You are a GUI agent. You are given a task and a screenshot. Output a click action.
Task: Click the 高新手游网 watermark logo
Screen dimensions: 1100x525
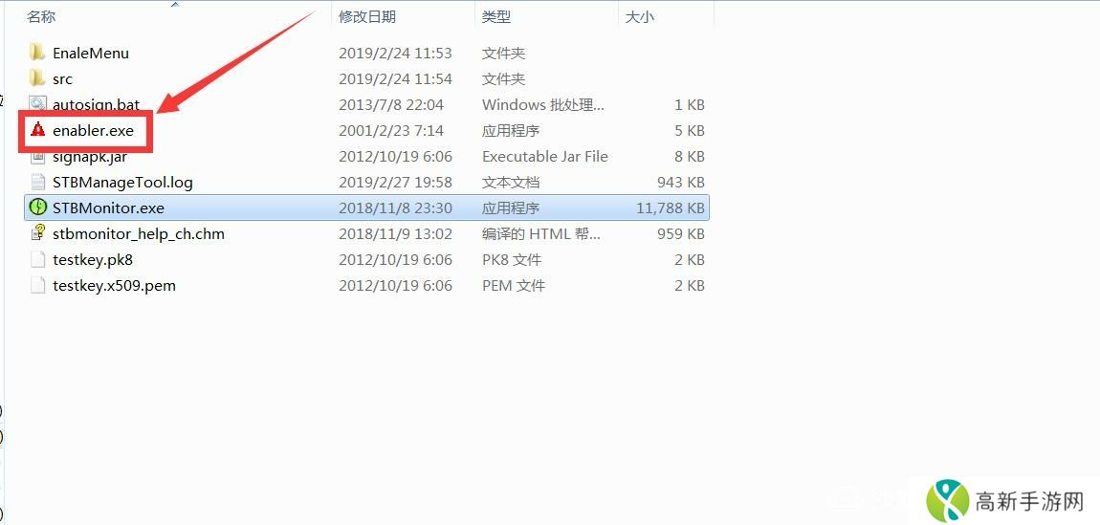pyautogui.click(x=1004, y=500)
